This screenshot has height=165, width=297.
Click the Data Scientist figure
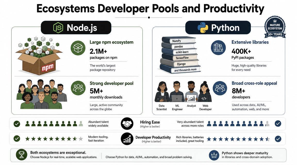click(162, 92)
